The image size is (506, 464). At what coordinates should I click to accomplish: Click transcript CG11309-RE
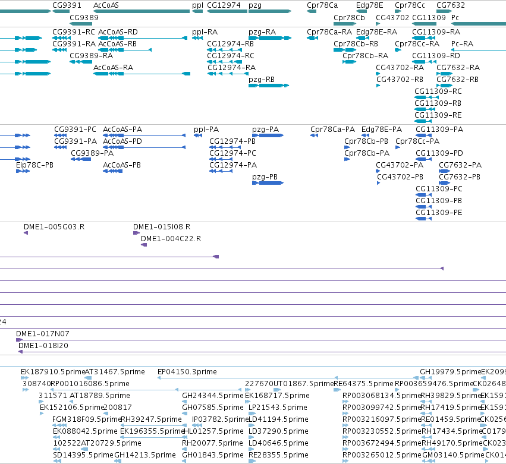(423, 121)
